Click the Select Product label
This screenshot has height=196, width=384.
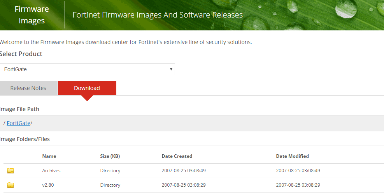[x=21, y=54]
